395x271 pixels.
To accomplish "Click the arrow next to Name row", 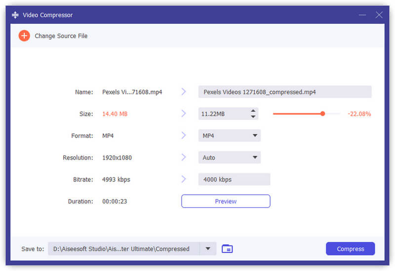I will pyautogui.click(x=184, y=92).
